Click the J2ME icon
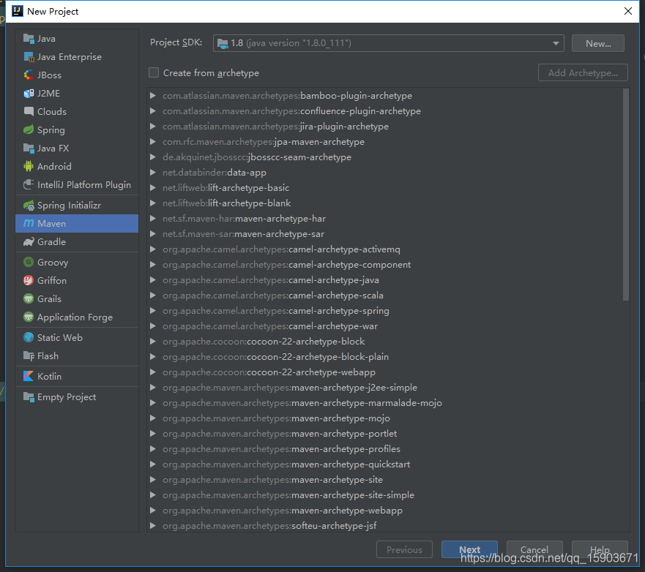This screenshot has width=645, height=572. [x=29, y=94]
